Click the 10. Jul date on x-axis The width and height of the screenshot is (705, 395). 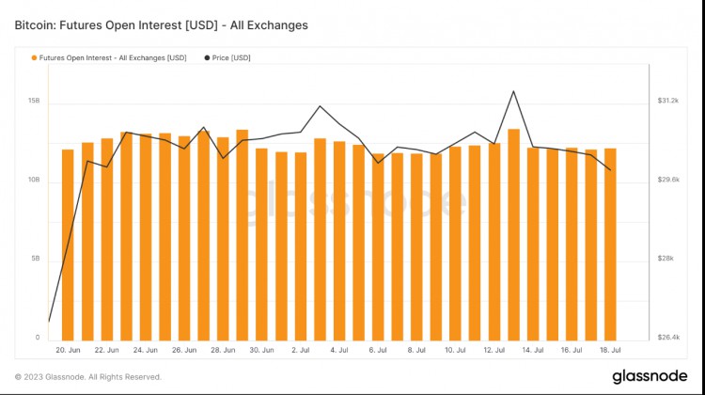[455, 350]
